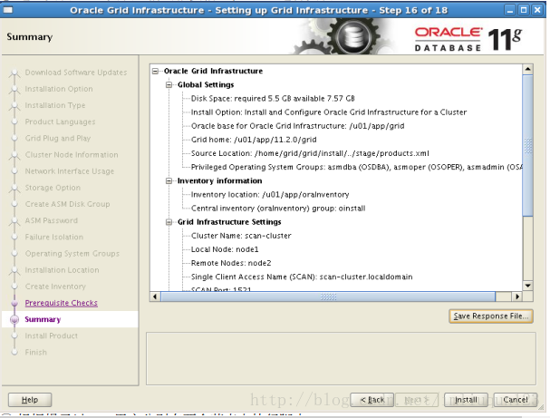This screenshot has height=418, width=550.
Task: Click the Installation Type step
Action: [x=55, y=105]
